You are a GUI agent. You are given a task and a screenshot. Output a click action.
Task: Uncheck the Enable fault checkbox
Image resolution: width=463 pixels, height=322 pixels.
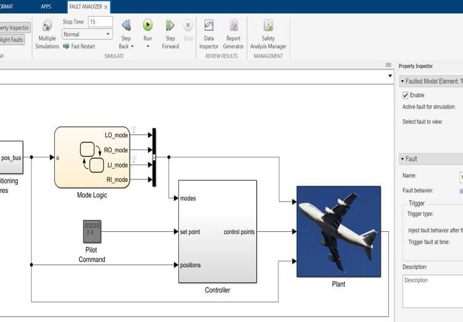coord(406,95)
